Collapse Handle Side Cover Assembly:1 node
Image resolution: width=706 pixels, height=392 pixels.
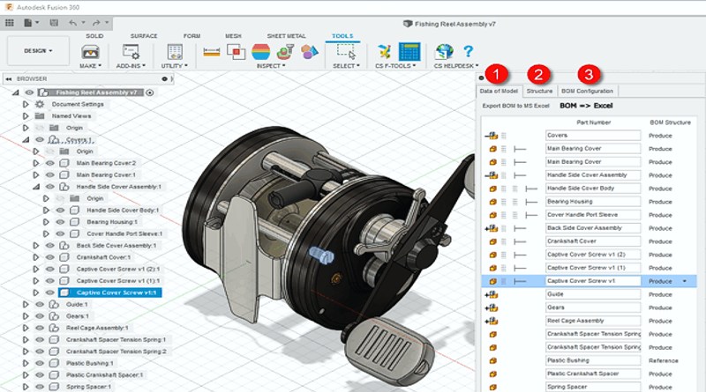[36, 187]
